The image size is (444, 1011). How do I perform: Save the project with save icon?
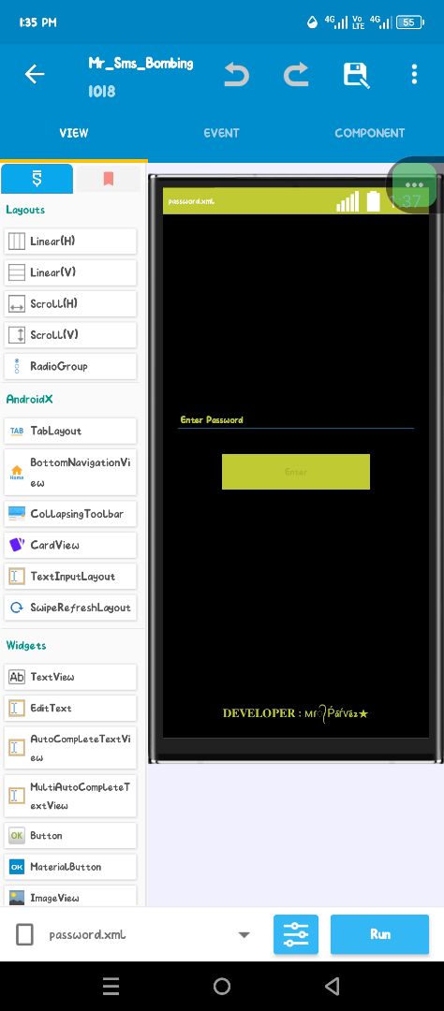[x=356, y=75]
